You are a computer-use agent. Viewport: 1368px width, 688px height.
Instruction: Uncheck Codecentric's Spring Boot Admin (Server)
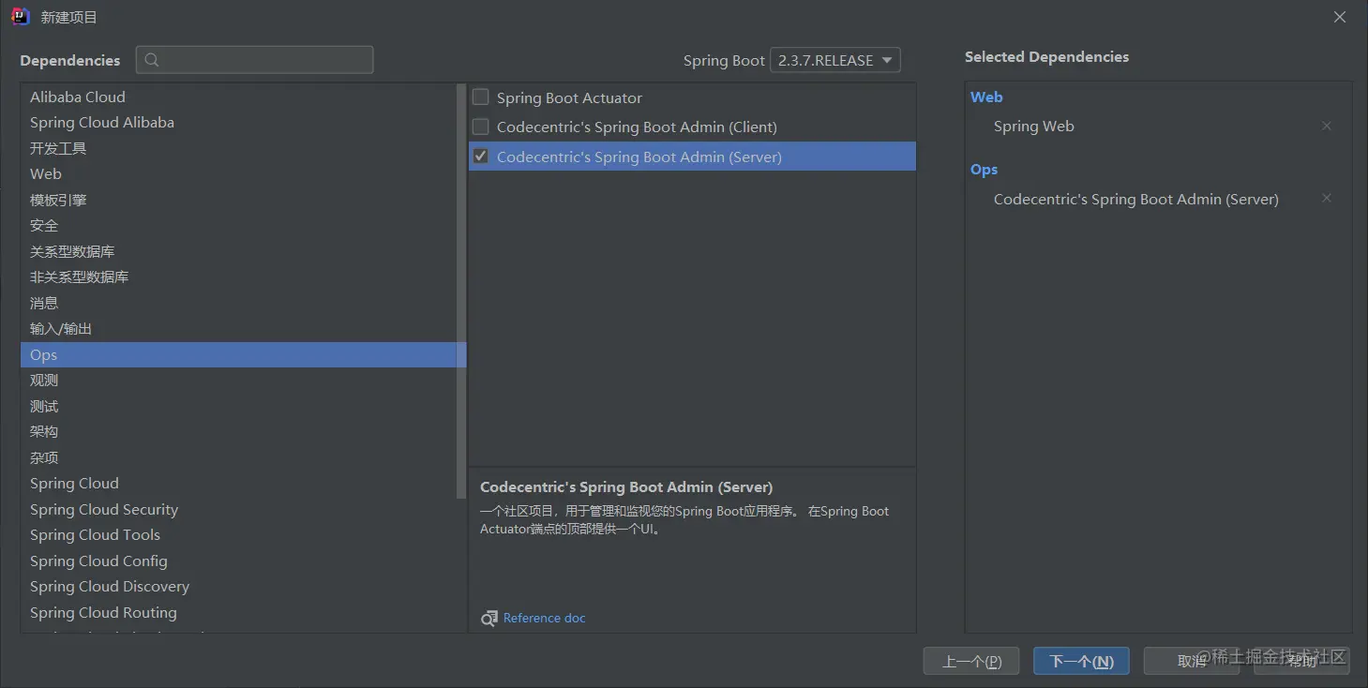pos(481,157)
